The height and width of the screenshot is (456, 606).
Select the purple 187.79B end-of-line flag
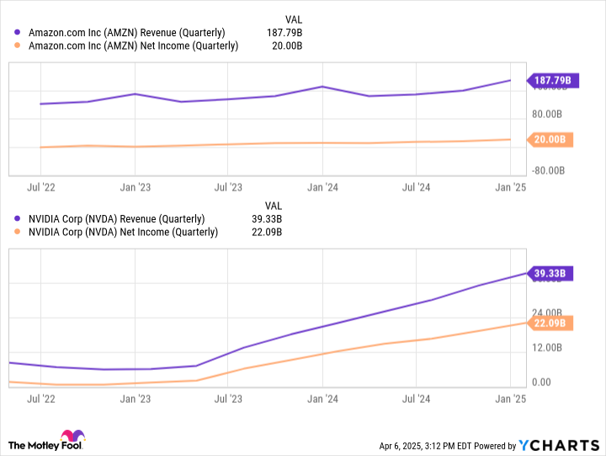552,81
